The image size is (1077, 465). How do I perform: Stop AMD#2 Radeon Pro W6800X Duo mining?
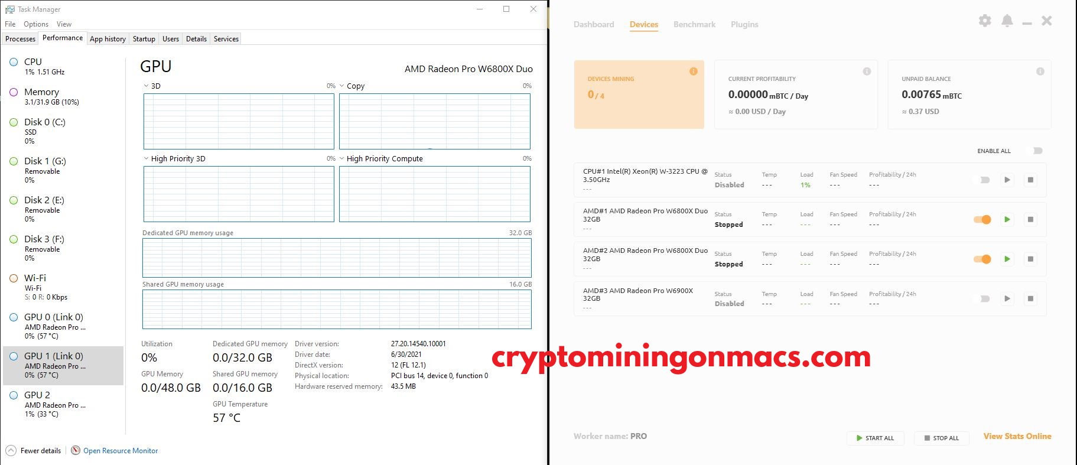(1030, 259)
